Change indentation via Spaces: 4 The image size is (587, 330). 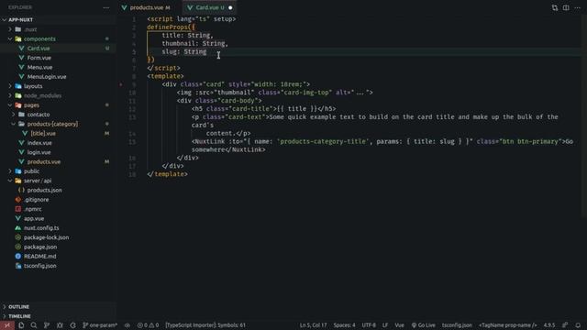click(345, 325)
